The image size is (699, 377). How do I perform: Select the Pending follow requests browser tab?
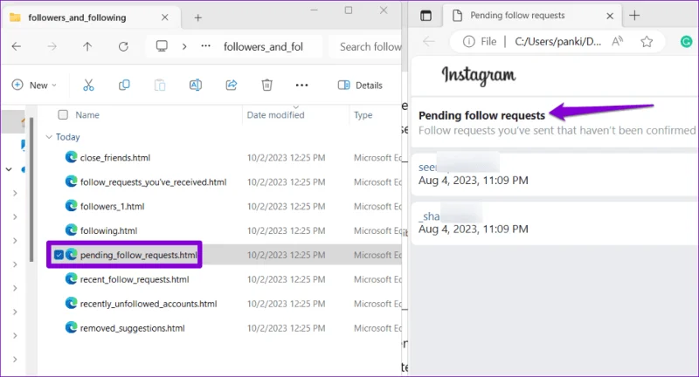532,16
